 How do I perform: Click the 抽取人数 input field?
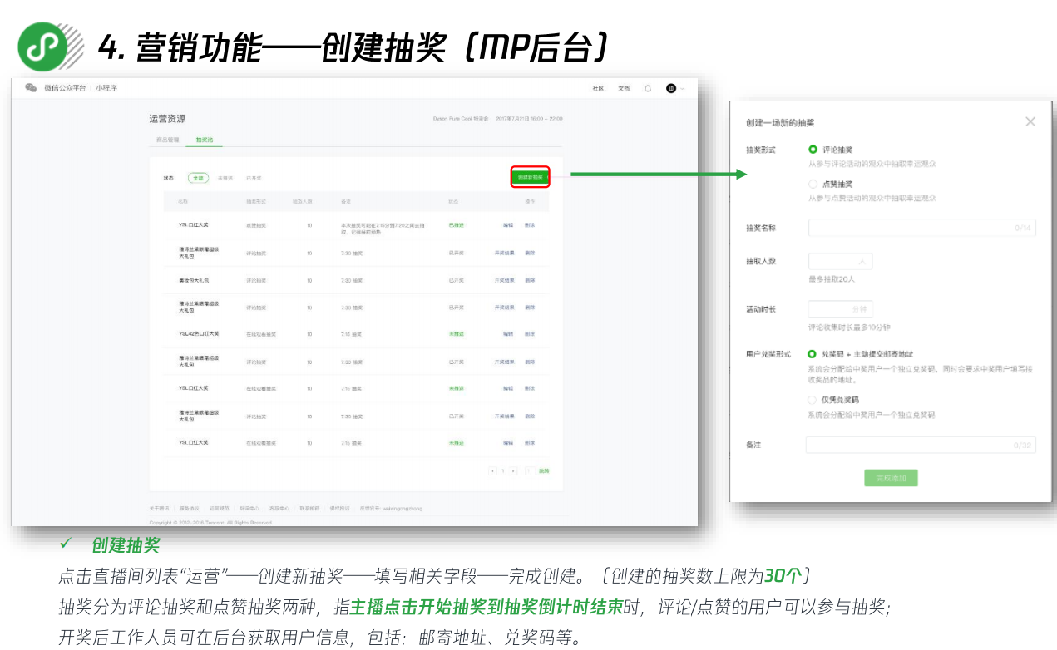pyautogui.click(x=841, y=261)
